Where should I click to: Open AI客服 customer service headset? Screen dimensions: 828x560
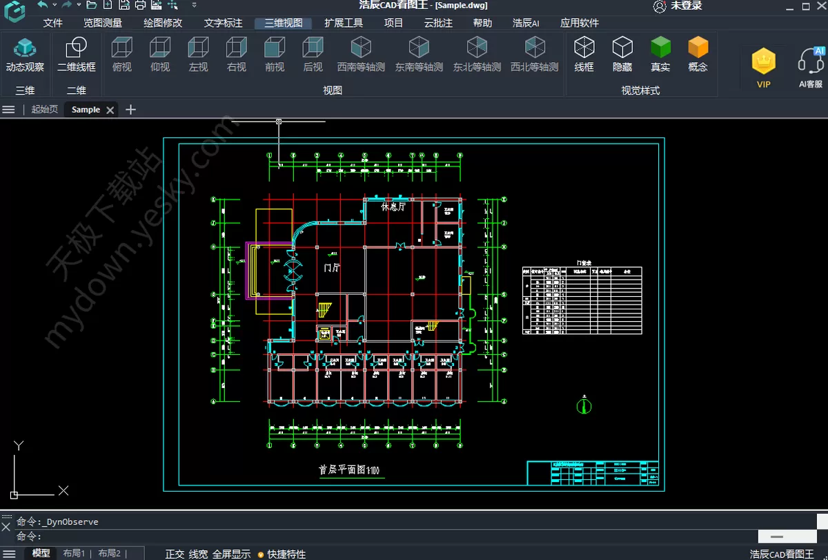pyautogui.click(x=811, y=68)
